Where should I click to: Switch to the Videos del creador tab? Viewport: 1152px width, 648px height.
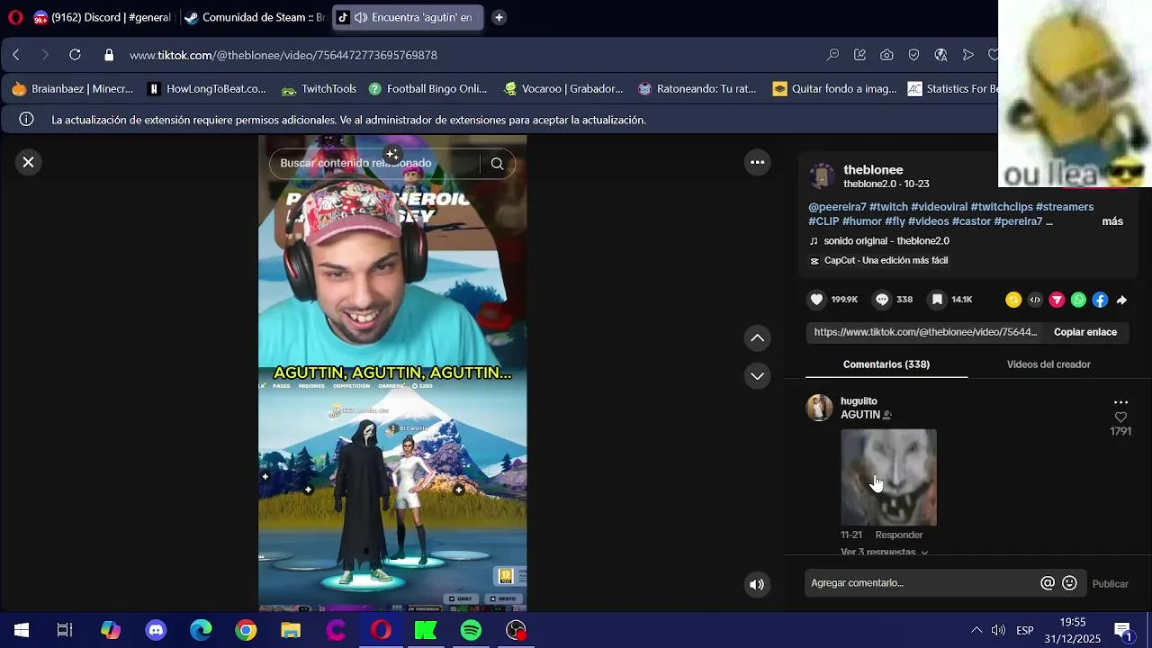(x=1048, y=364)
